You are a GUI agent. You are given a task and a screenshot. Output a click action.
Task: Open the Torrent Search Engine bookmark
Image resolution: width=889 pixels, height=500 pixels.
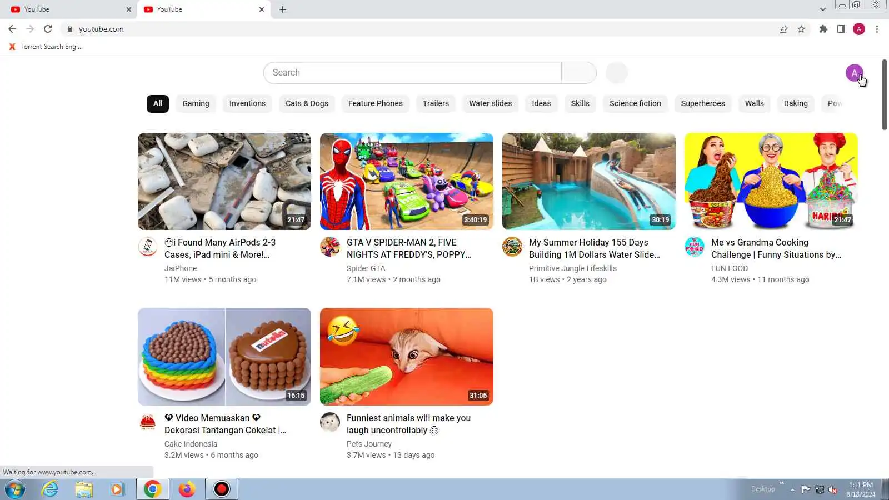46,47
